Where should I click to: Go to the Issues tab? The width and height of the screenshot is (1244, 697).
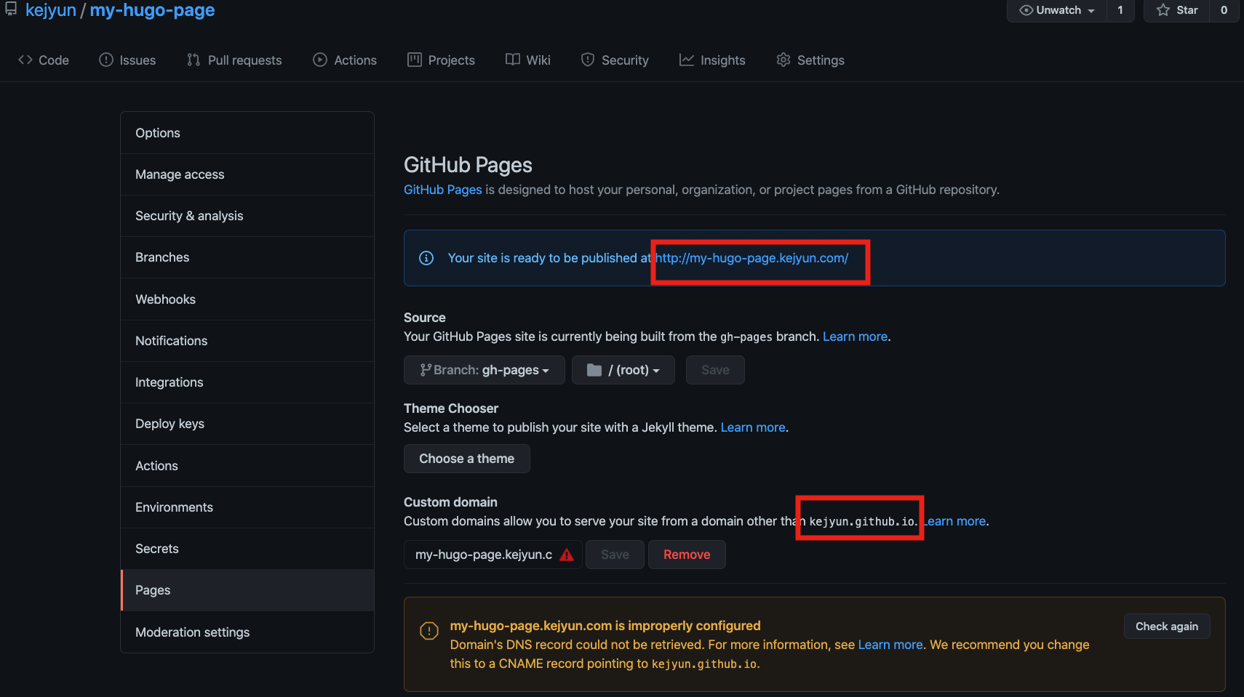click(x=127, y=60)
